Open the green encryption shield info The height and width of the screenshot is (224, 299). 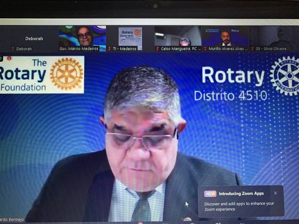1,58
